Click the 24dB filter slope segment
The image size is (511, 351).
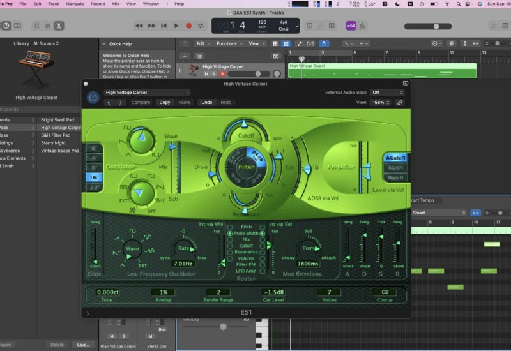click(256, 156)
